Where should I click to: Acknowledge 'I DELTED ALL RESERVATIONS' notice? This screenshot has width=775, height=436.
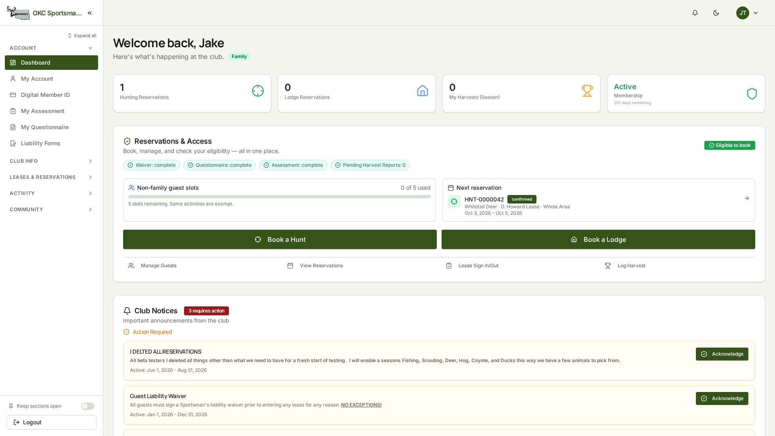722,354
